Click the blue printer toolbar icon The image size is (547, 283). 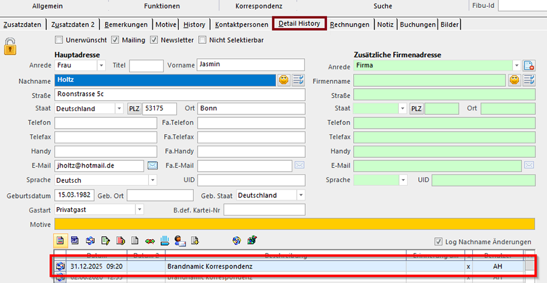click(x=165, y=240)
